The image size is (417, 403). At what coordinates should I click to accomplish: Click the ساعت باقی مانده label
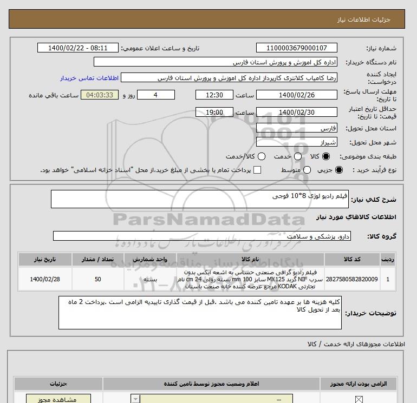pyautogui.click(x=54, y=95)
